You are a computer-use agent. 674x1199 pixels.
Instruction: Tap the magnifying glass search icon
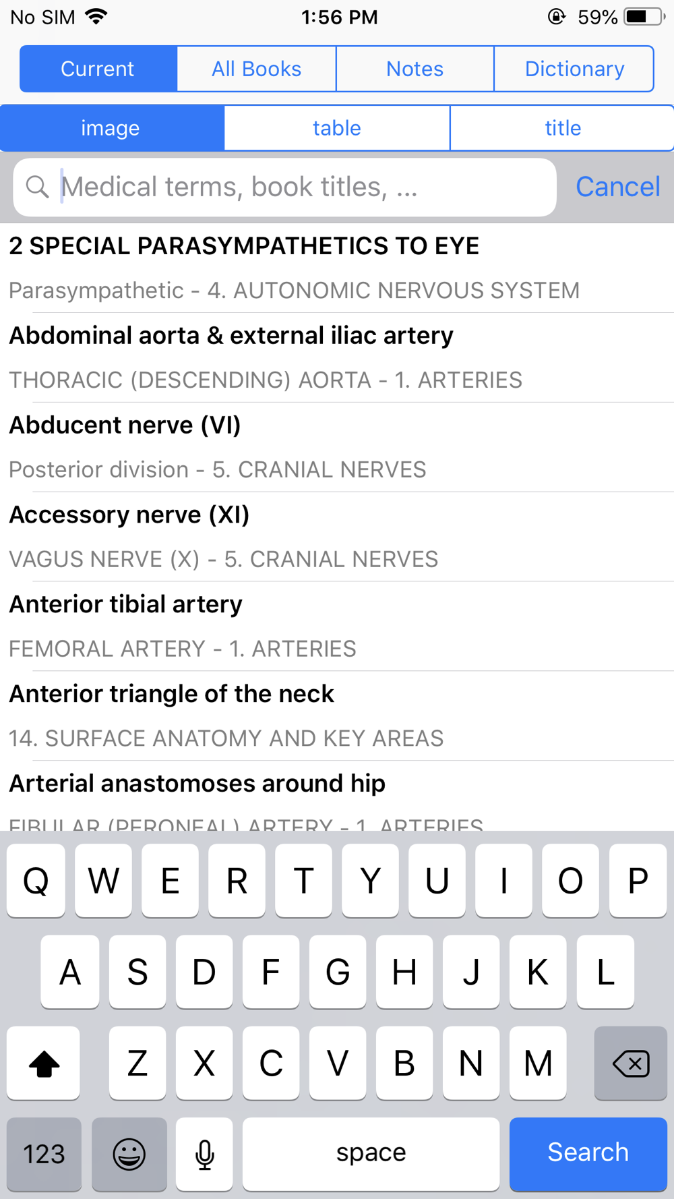pos(38,187)
